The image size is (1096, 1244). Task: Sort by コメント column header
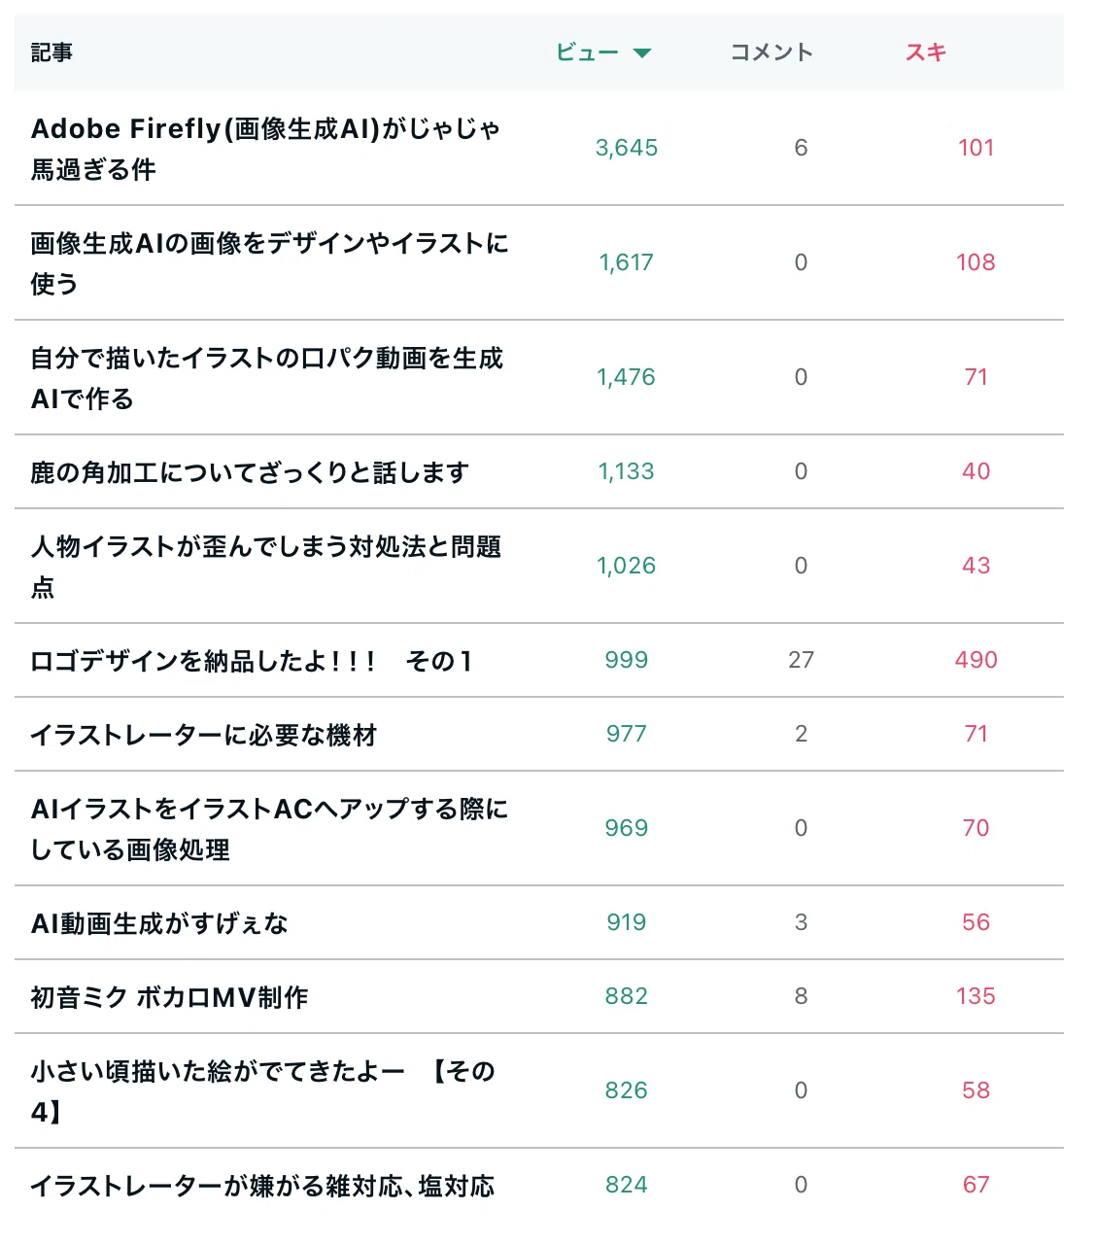pos(771,52)
